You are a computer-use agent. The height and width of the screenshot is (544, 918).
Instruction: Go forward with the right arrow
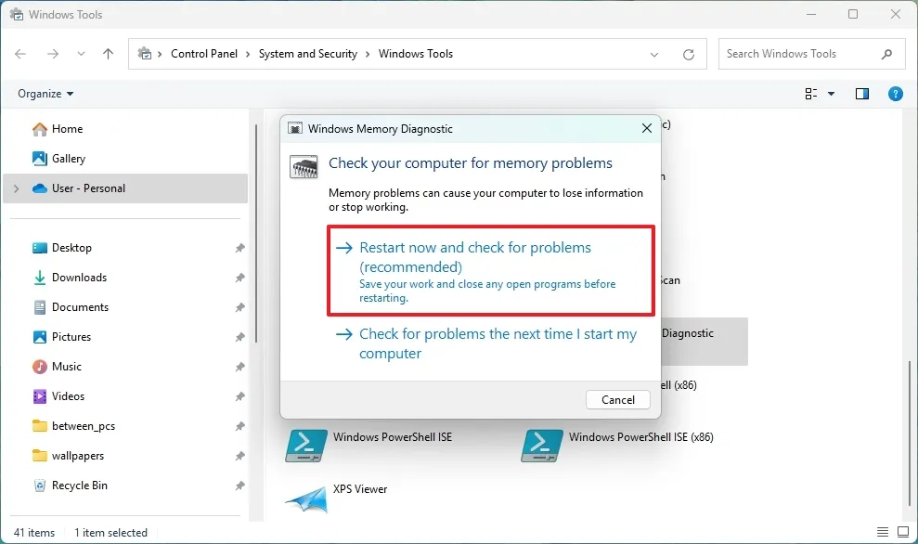click(x=53, y=54)
